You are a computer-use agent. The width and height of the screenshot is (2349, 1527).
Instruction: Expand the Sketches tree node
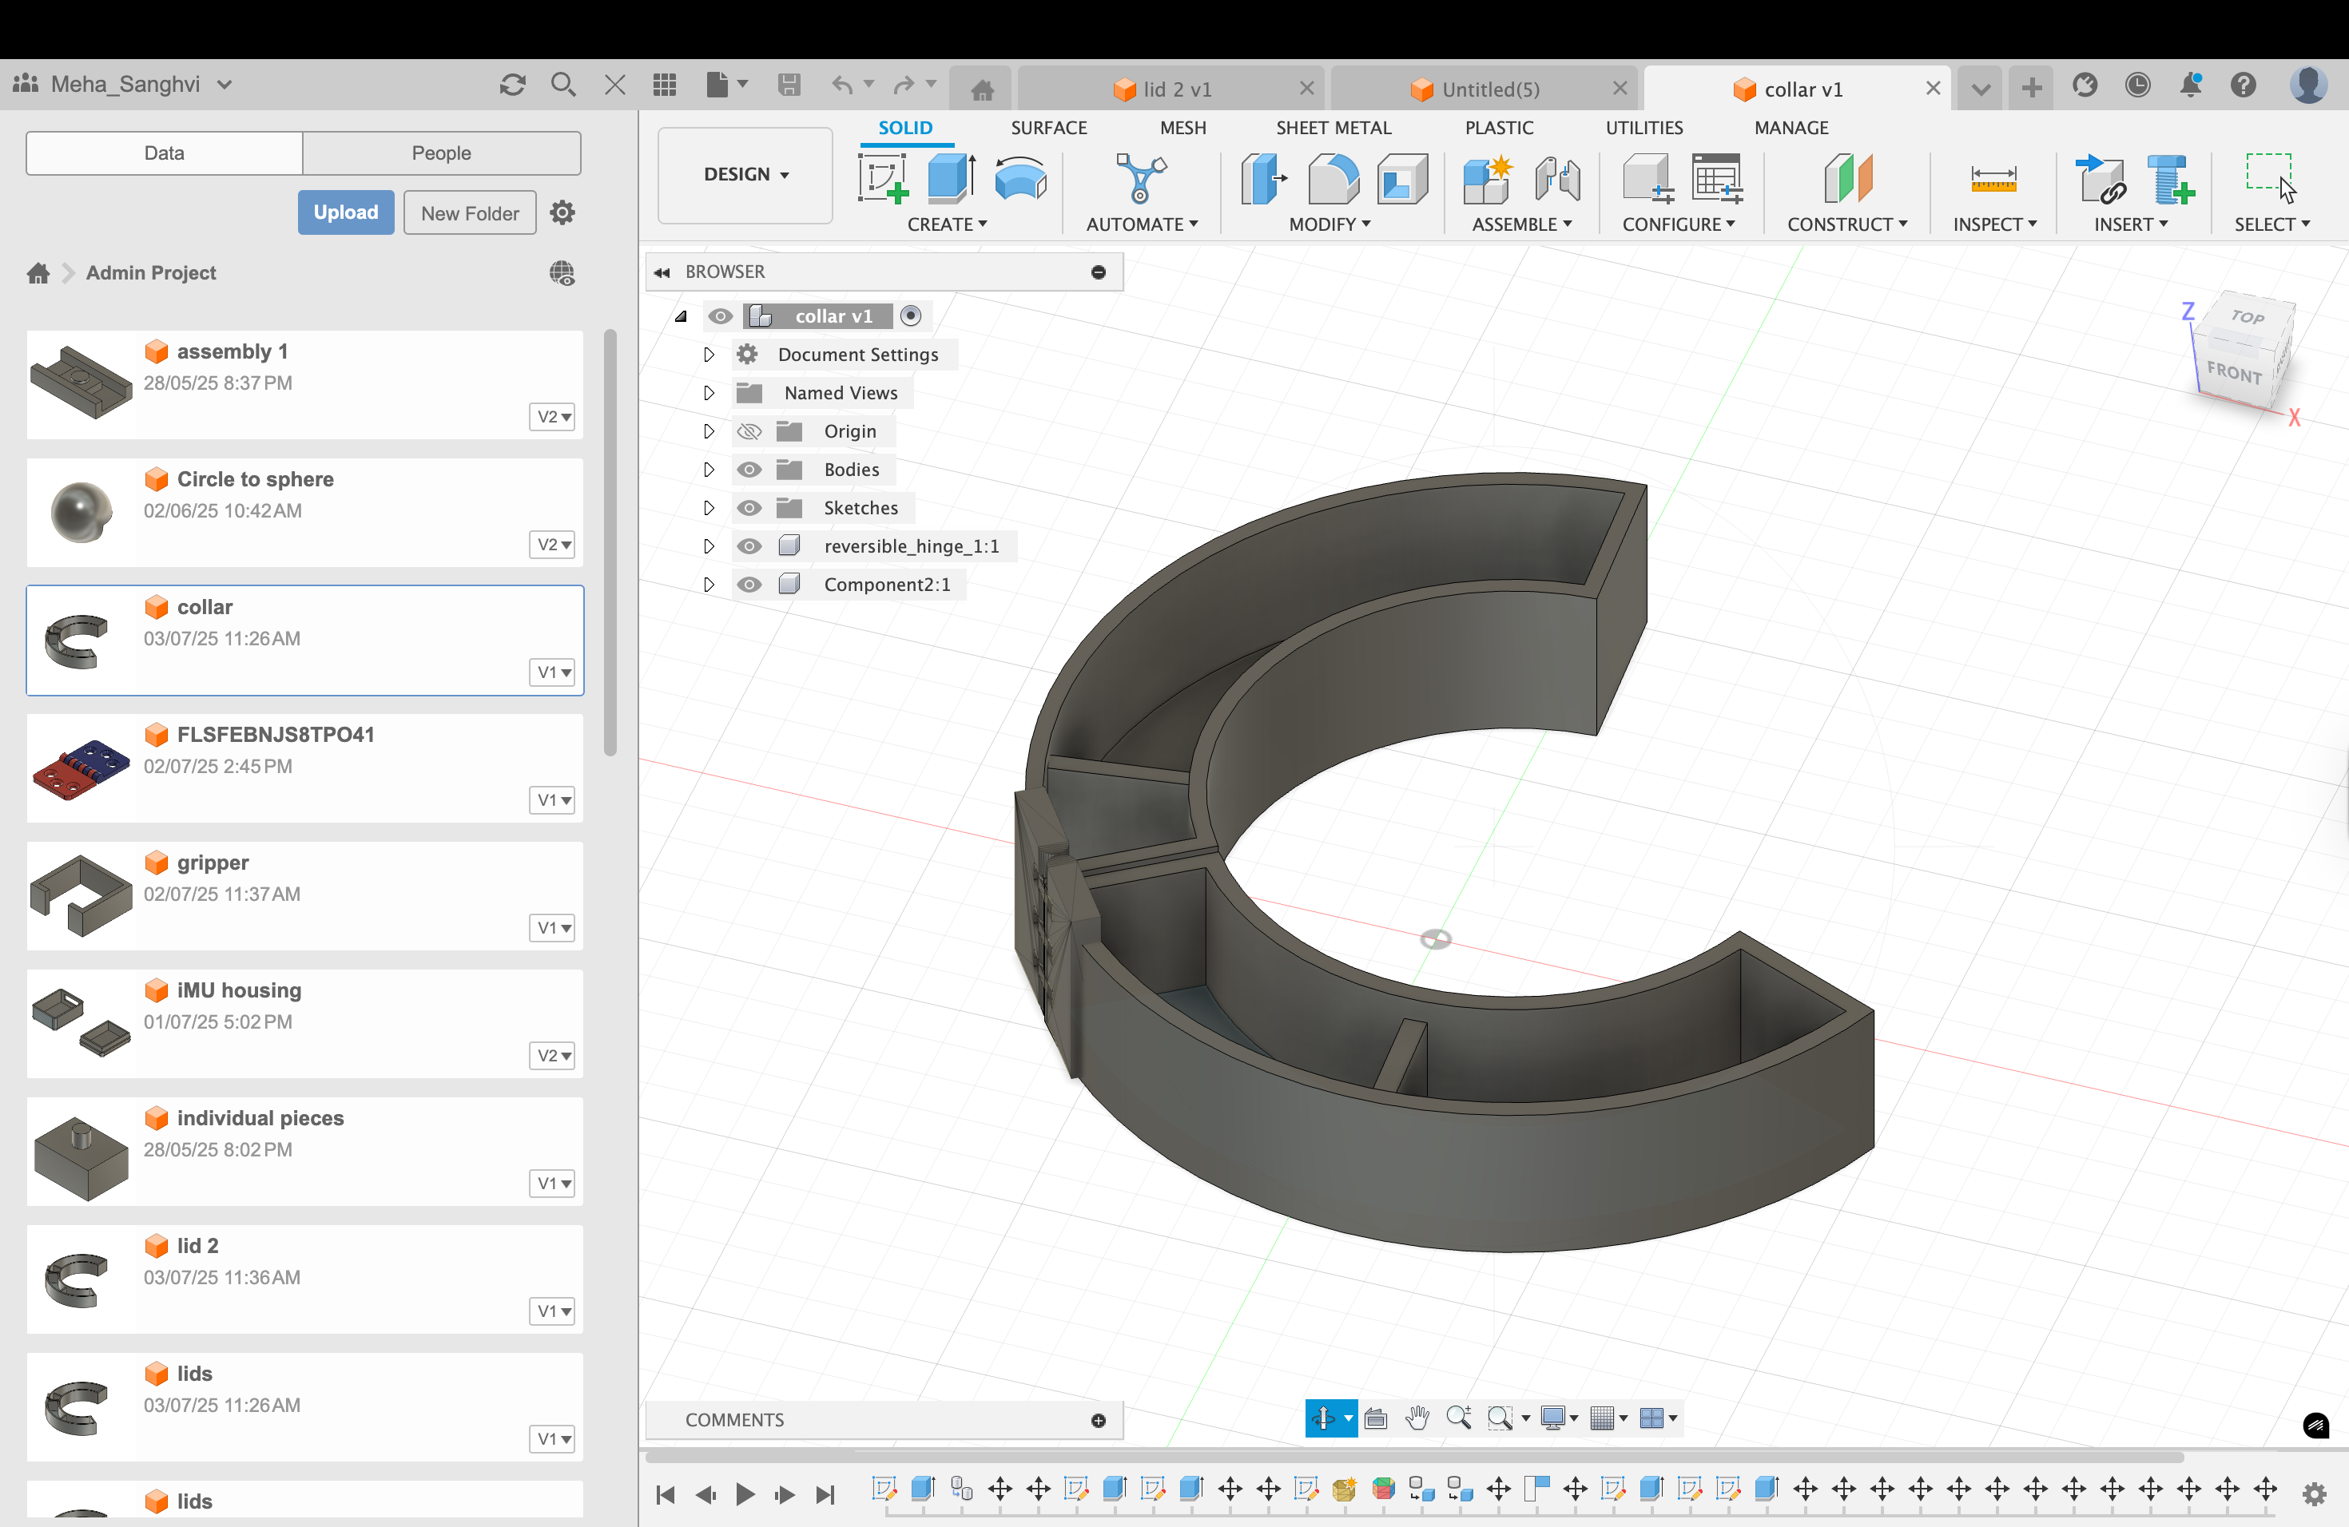tap(709, 508)
